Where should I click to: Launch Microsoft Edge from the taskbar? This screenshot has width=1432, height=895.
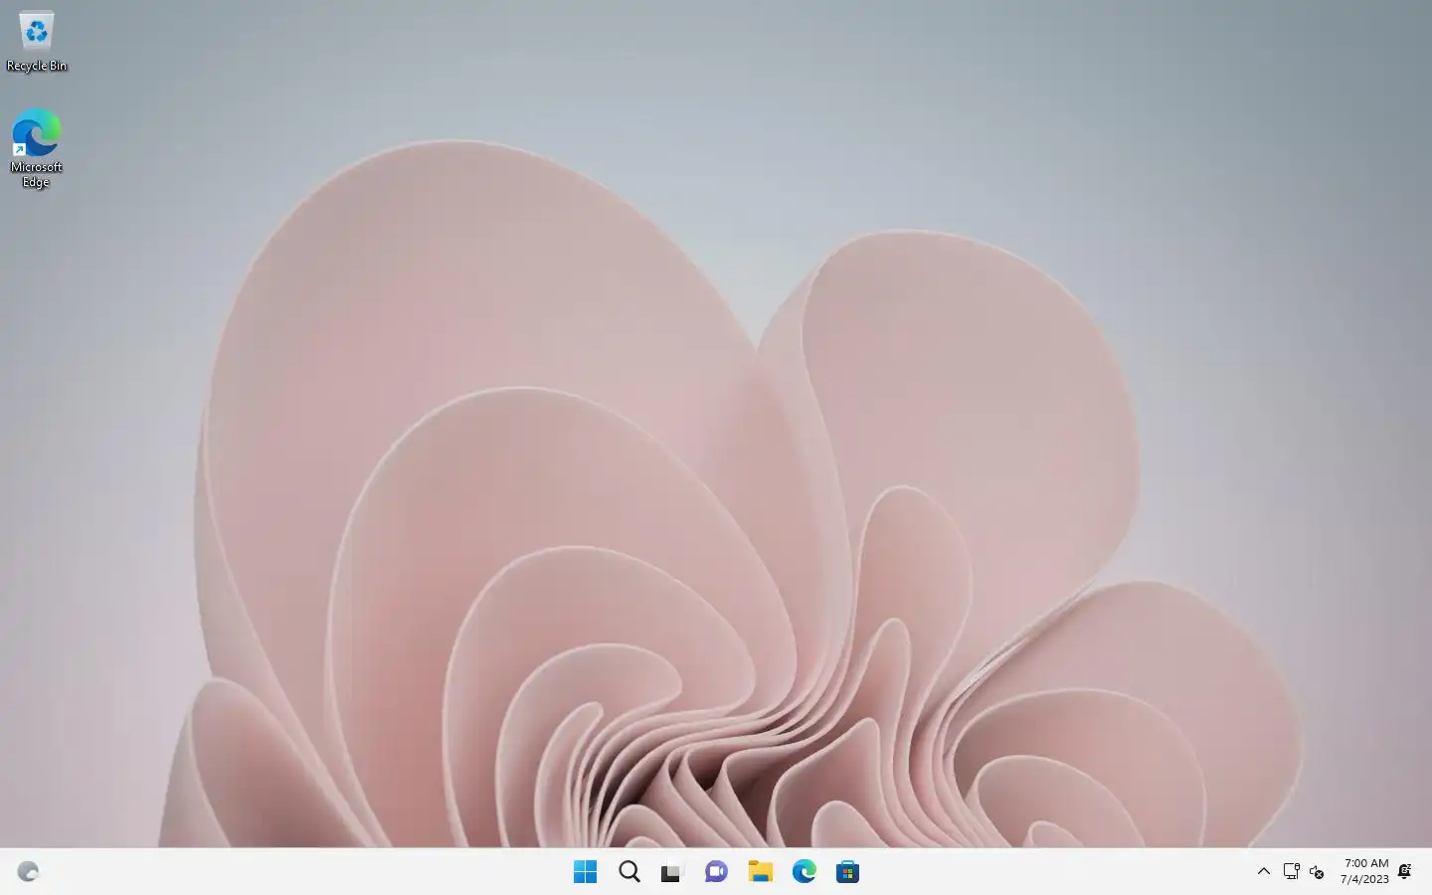tap(804, 872)
